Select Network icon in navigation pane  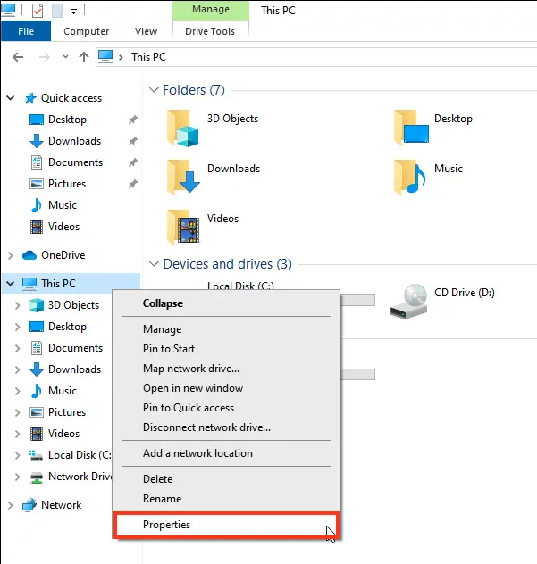(x=29, y=505)
